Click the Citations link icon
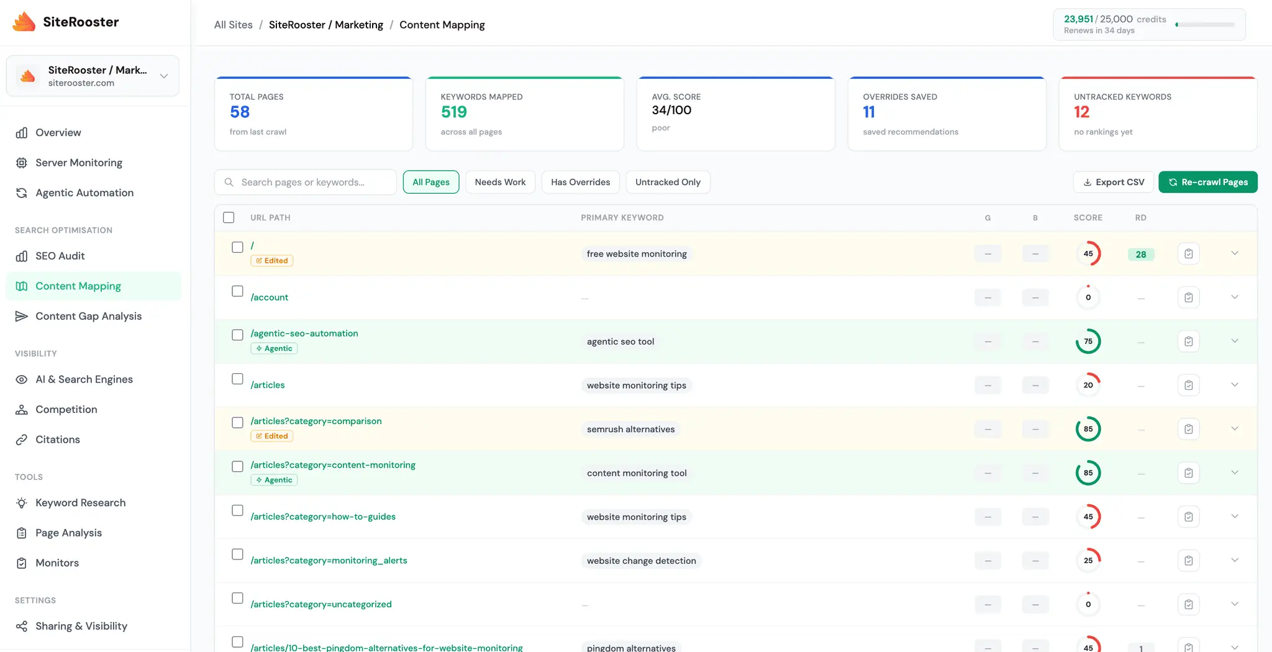This screenshot has height=652, width=1272. click(22, 440)
